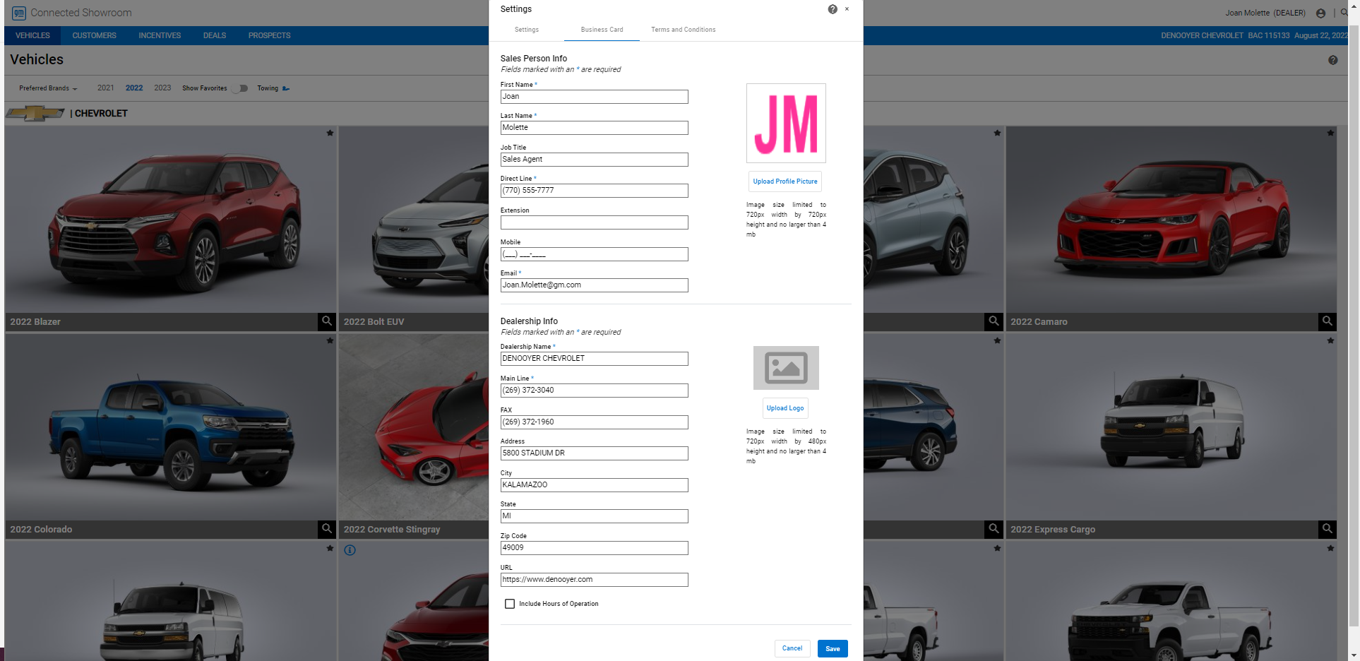This screenshot has width=1360, height=661.
Task: Click the Last Name field
Action: (x=595, y=128)
